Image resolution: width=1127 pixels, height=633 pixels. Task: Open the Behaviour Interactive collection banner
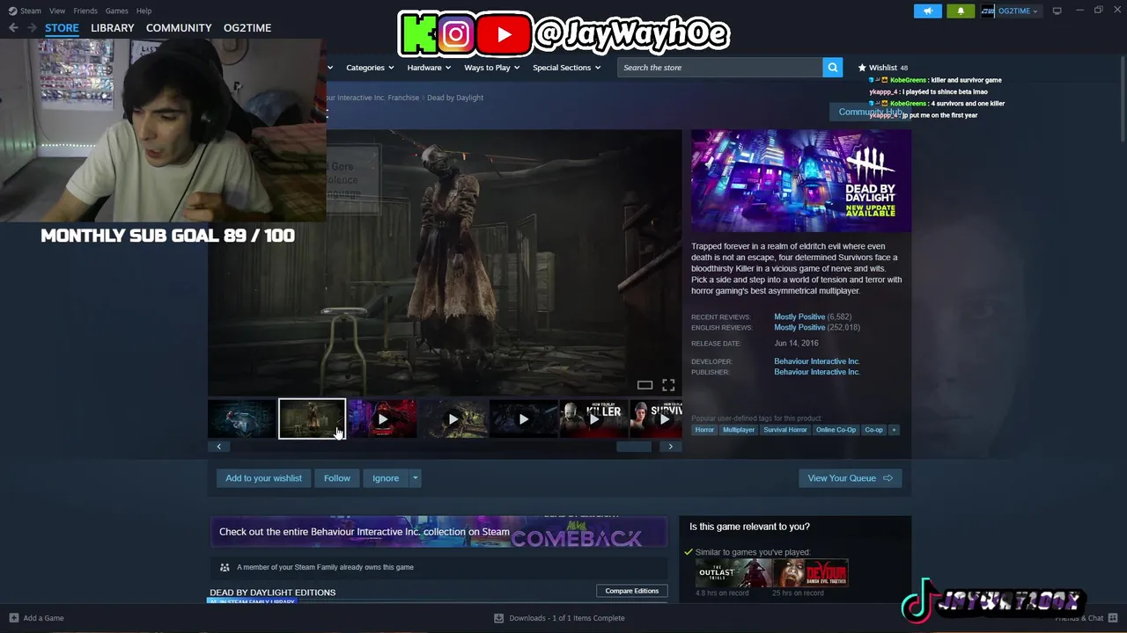[x=438, y=532]
